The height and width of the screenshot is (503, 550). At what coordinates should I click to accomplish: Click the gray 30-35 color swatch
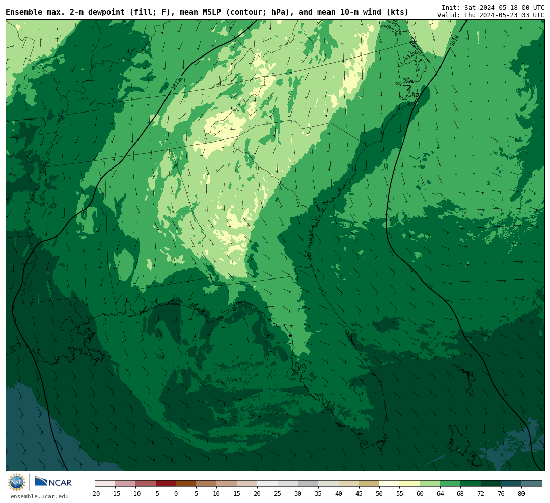coord(308,483)
